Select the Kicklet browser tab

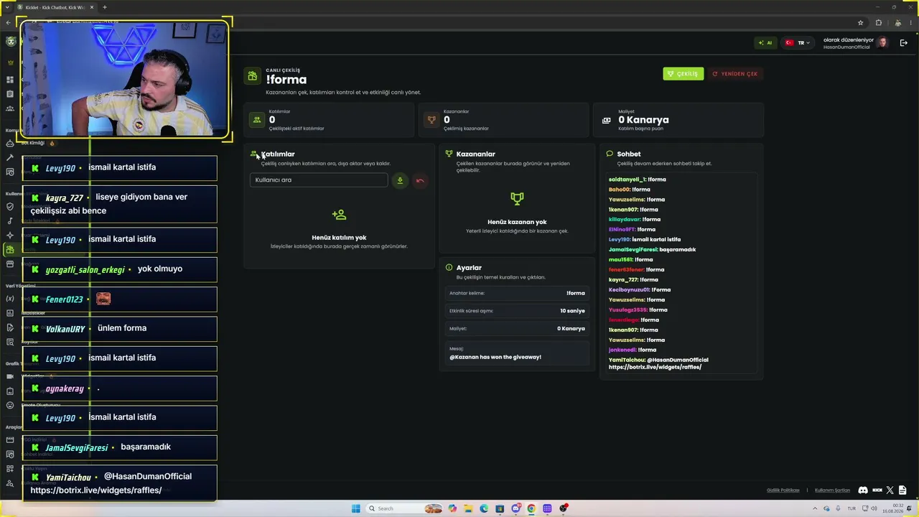point(56,7)
